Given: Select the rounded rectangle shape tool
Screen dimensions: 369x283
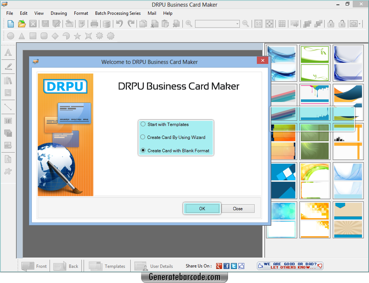Looking at the screenshot, I should click(x=44, y=36).
